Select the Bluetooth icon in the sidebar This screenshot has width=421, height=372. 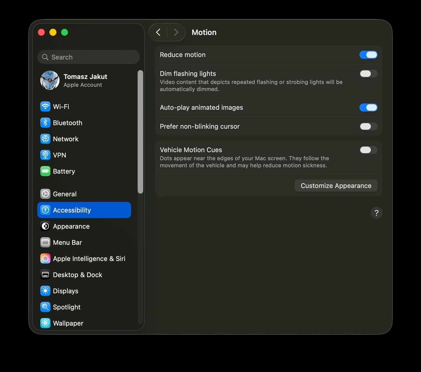pyautogui.click(x=45, y=122)
